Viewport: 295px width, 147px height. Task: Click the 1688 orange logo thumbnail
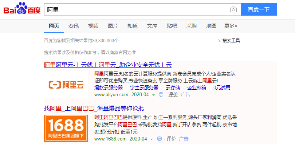pos(66,128)
